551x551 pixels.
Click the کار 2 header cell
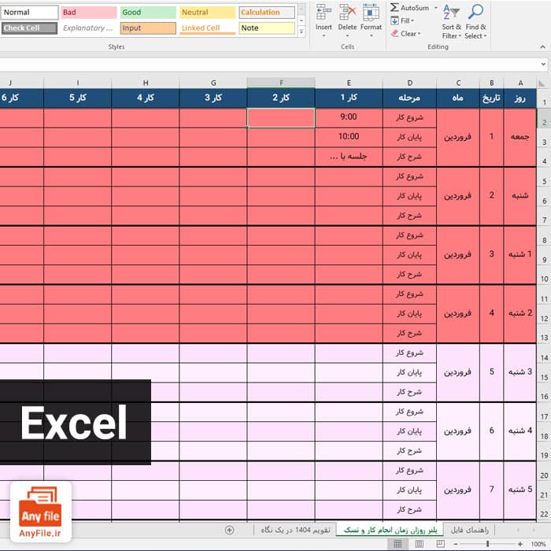[x=281, y=98]
